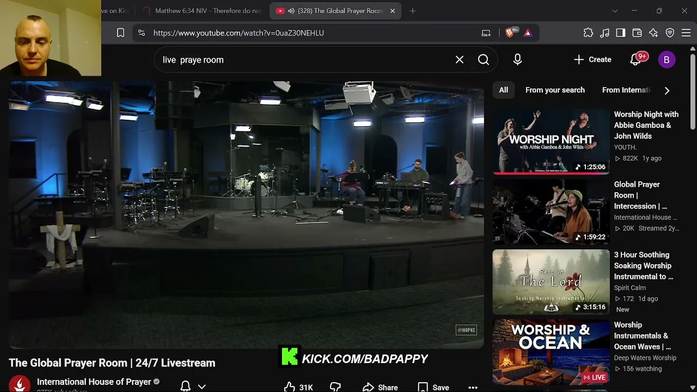Open International House of Prayer channel
The width and height of the screenshot is (697, 392).
[x=94, y=382]
